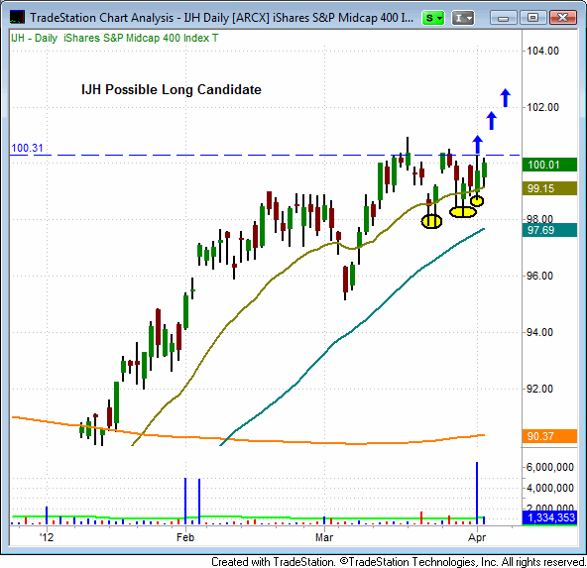Click the '12 date axis label
The width and height of the screenshot is (587, 568).
point(47,537)
